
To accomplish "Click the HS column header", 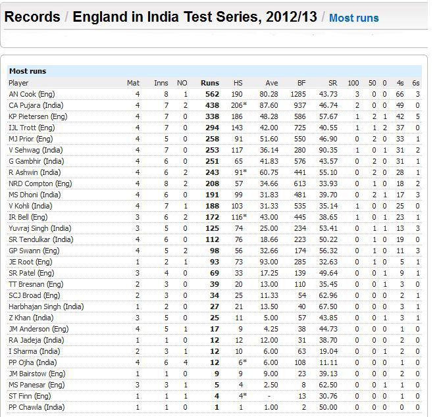I will coord(238,83).
